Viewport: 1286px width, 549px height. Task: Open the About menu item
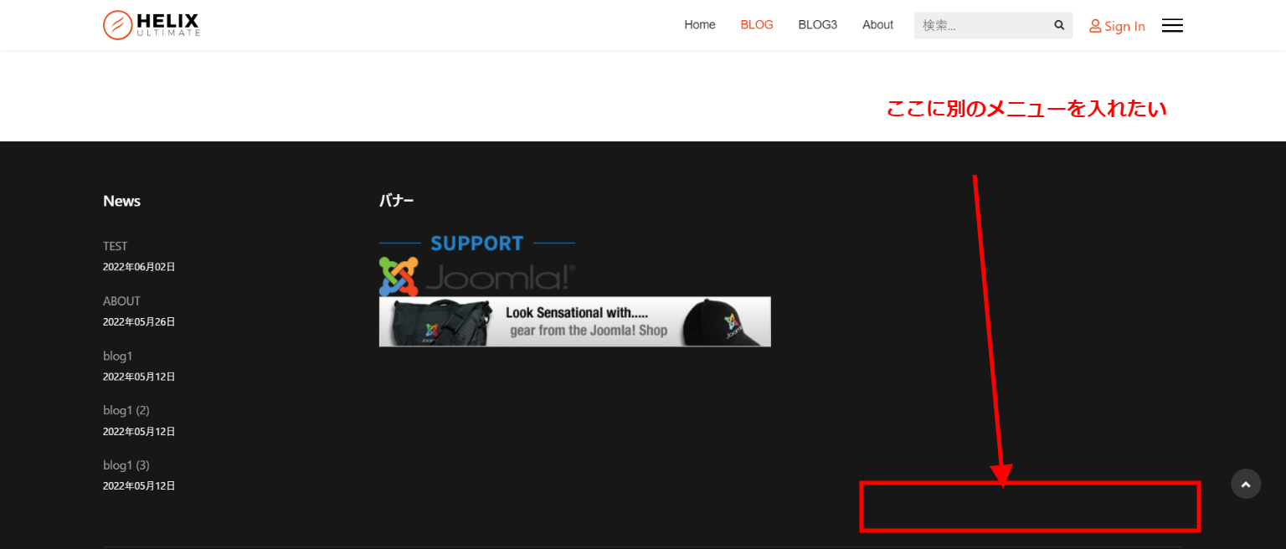point(877,25)
